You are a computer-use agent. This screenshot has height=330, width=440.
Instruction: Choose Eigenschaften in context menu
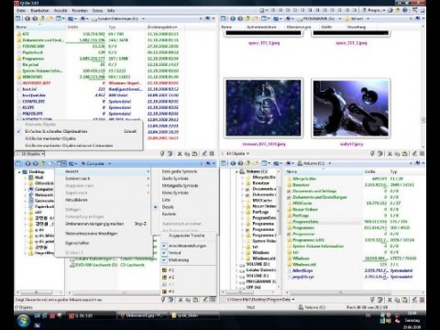(x=104, y=243)
